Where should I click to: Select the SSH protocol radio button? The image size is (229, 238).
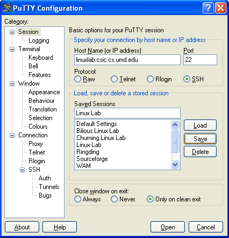pos(187,79)
